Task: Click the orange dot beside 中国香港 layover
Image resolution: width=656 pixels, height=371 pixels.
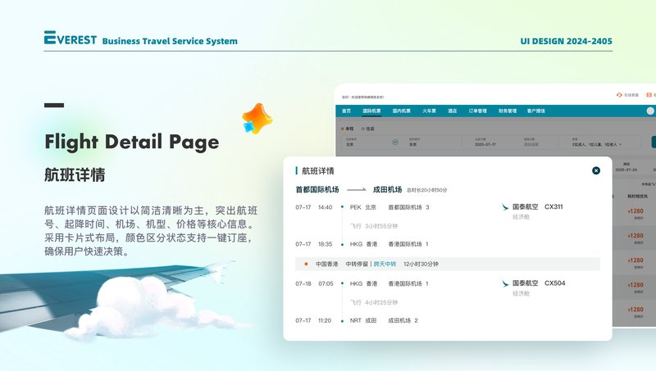Action: (306, 264)
